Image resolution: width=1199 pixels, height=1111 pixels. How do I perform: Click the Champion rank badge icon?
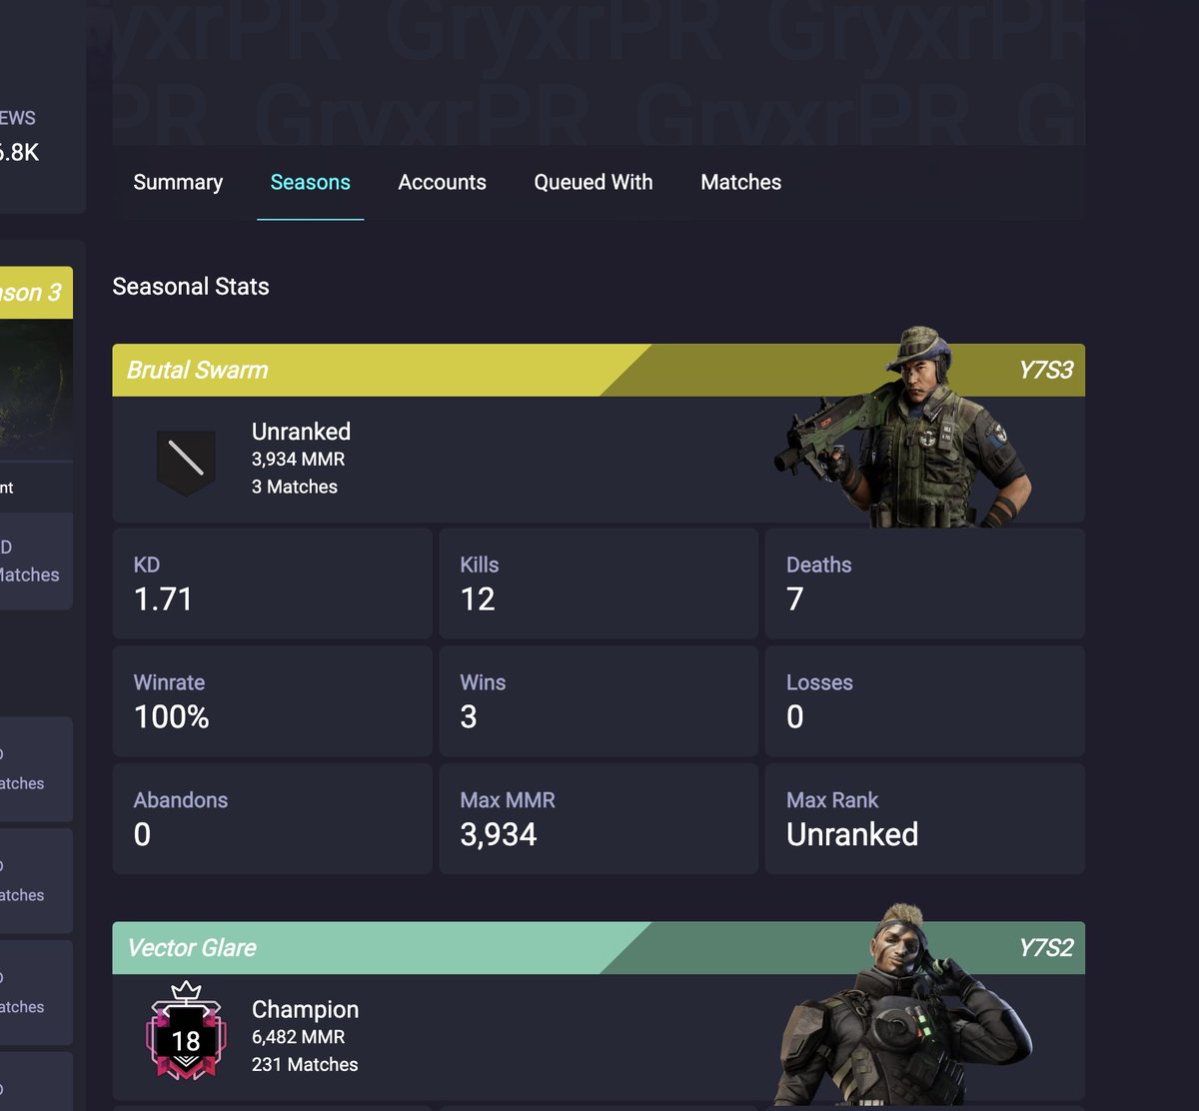click(x=186, y=1032)
